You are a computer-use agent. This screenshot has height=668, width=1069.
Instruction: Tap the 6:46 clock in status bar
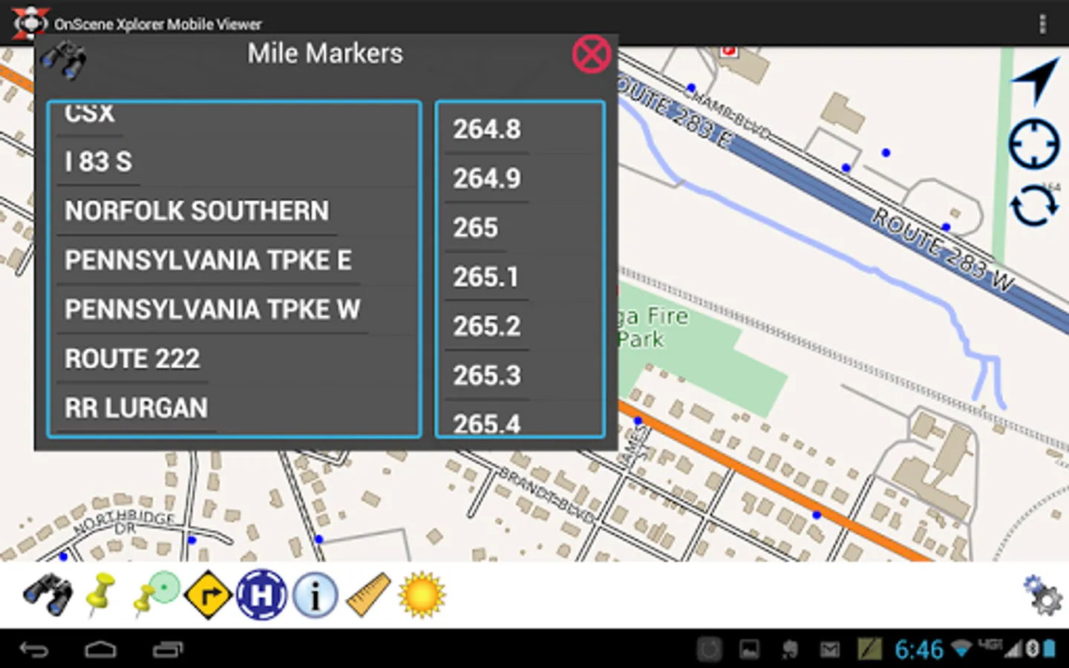918,650
